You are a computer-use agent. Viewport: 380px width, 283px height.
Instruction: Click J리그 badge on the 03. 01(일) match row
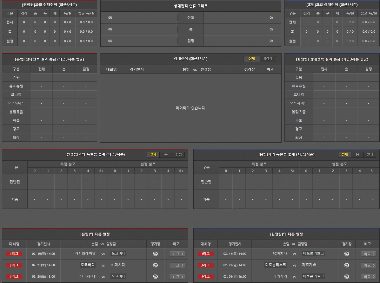[x=206, y=277]
